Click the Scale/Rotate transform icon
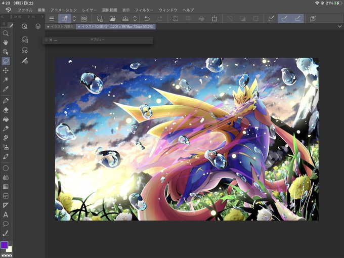This screenshot has width=344, height=258. click(214, 19)
